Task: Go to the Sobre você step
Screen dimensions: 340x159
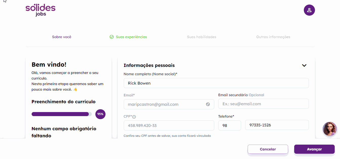Action: coord(62,37)
